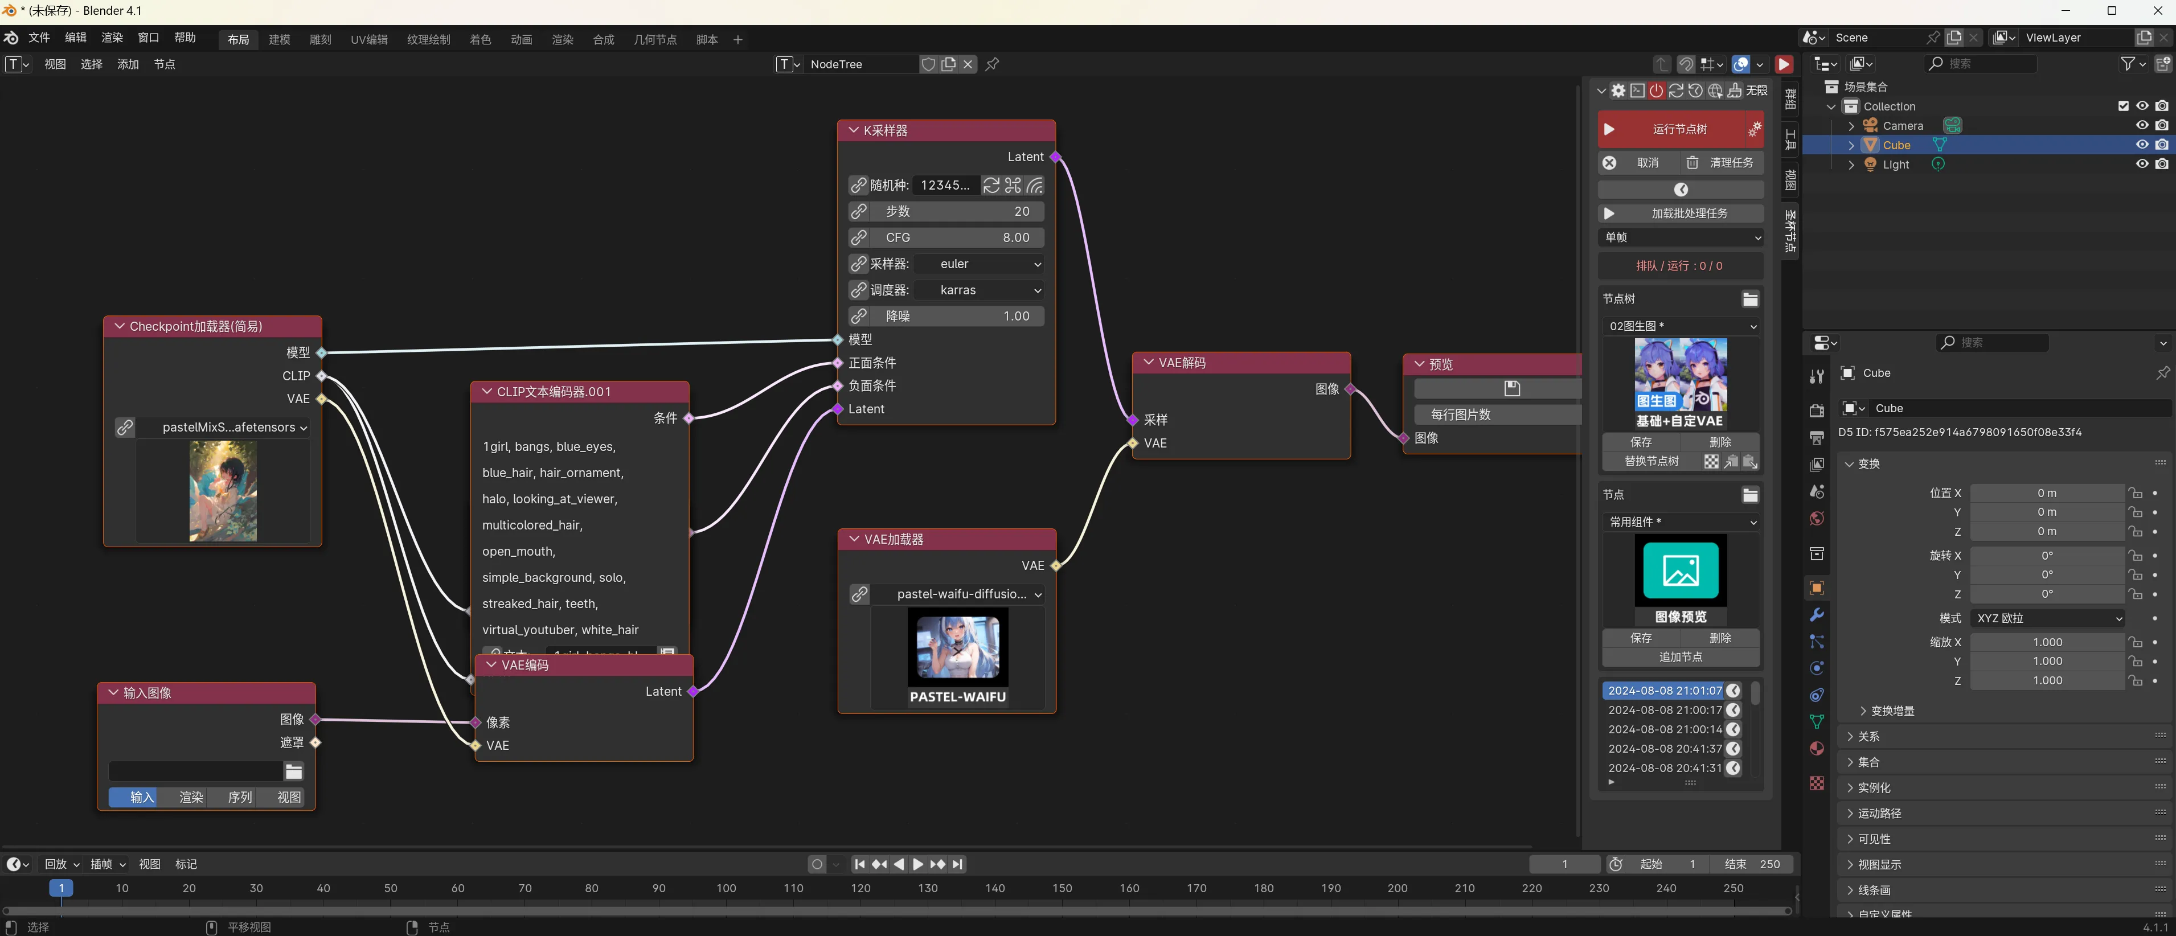Open the 采样器 euler dropdown
Screen dimensions: 2176x936
[x=979, y=264]
